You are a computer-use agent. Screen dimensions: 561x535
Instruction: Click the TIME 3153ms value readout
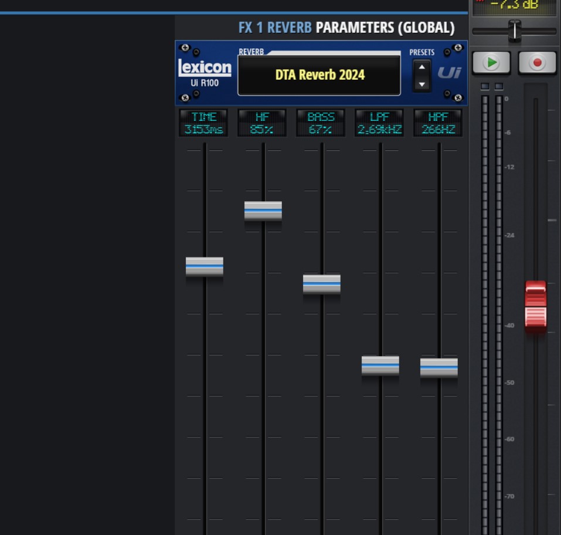click(203, 123)
